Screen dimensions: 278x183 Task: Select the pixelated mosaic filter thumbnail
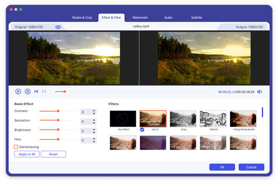[x=213, y=143]
